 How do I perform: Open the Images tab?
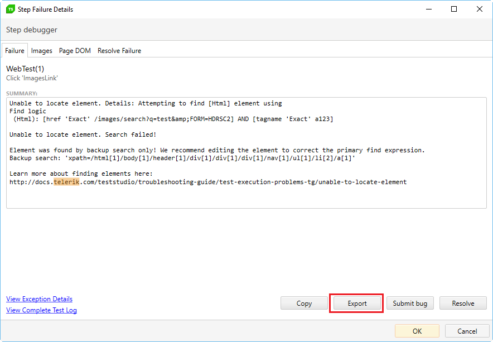(42, 51)
